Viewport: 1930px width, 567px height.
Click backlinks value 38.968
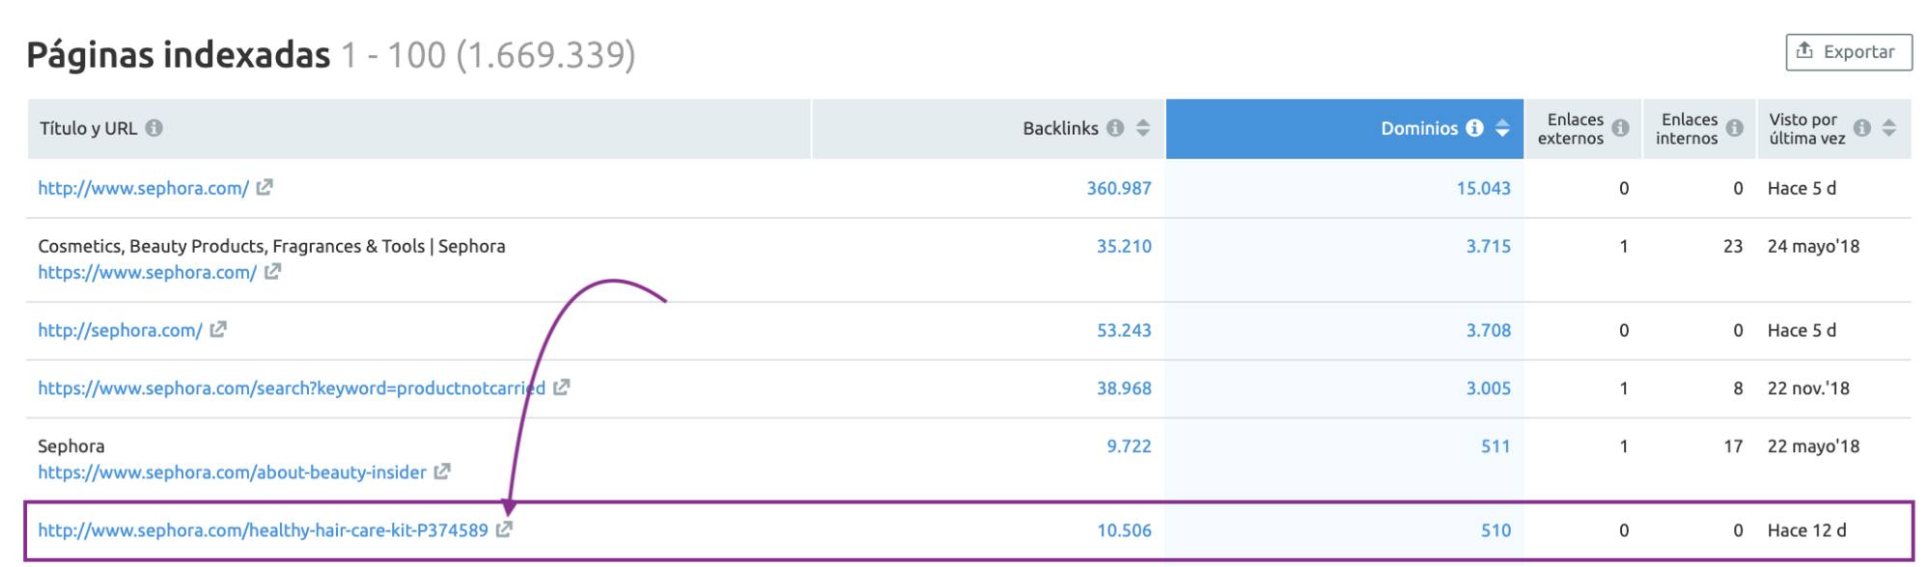pyautogui.click(x=1124, y=388)
